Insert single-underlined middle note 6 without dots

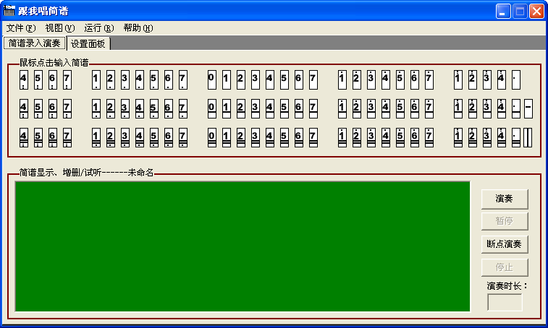299,109
